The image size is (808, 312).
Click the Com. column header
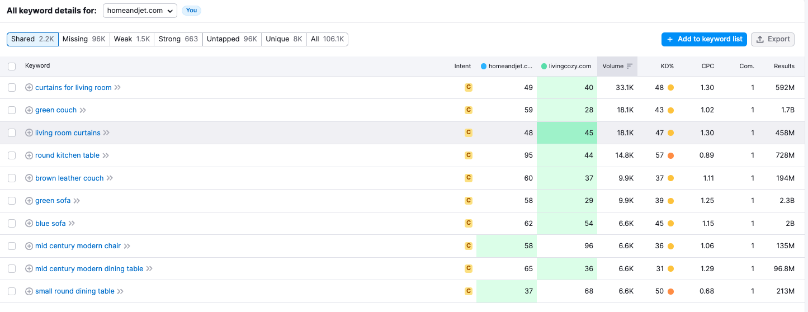click(746, 66)
